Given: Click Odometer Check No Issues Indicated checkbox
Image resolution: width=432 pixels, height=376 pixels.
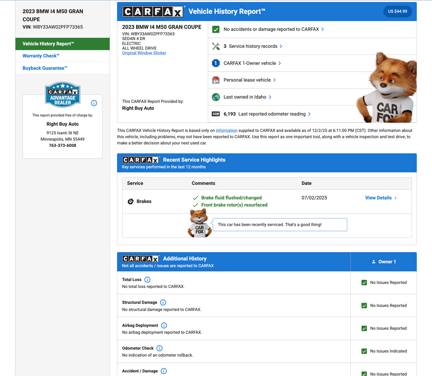Looking at the screenshot, I should pos(364,351).
